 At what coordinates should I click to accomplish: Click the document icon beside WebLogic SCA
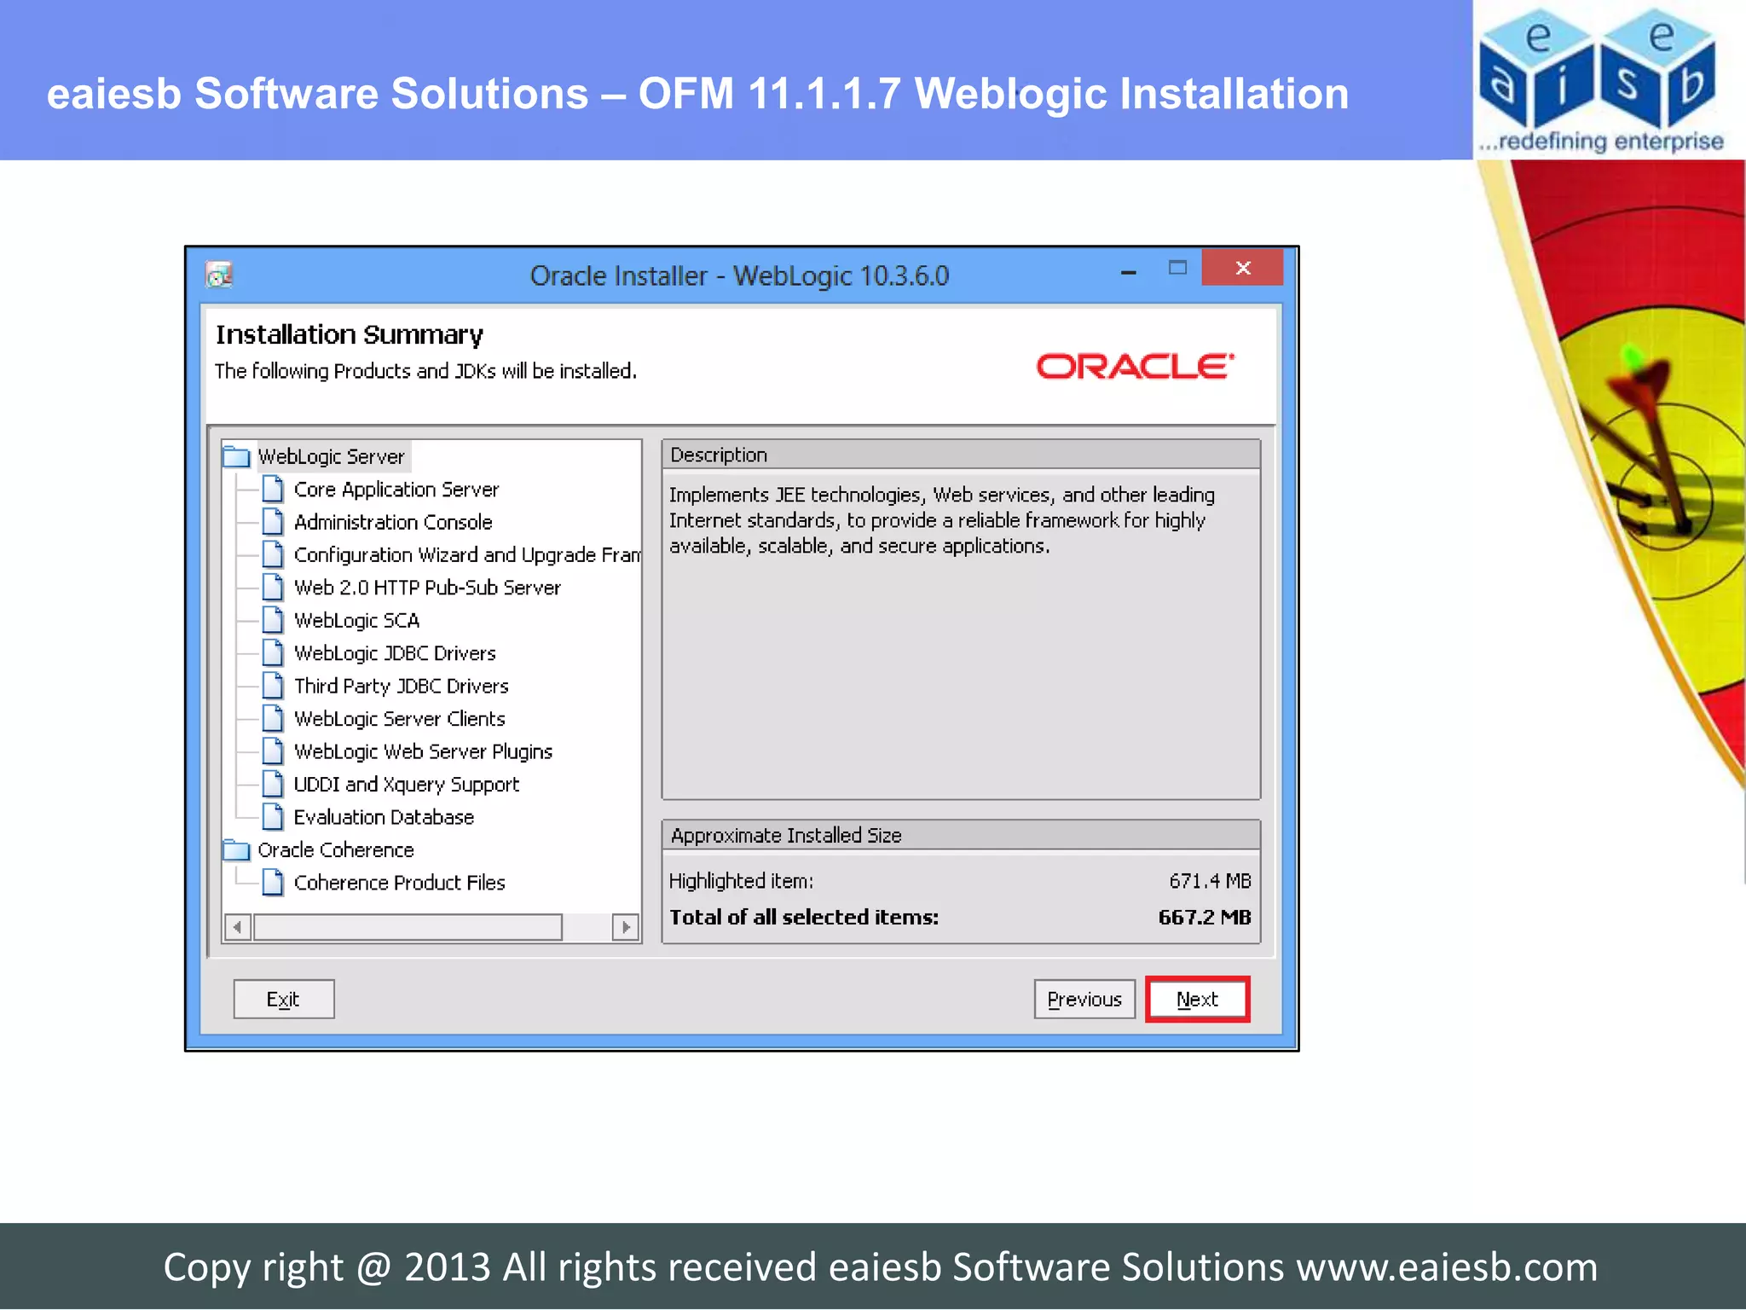(273, 621)
